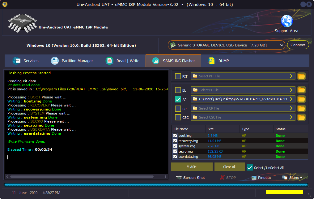Click the FLASH button
314x199 pixels.
pos(192,167)
